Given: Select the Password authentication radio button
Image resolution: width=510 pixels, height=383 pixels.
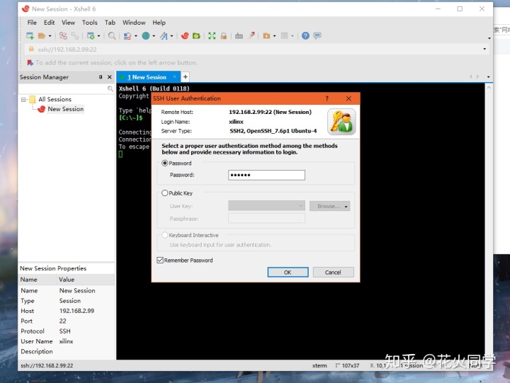Looking at the screenshot, I should (165, 164).
